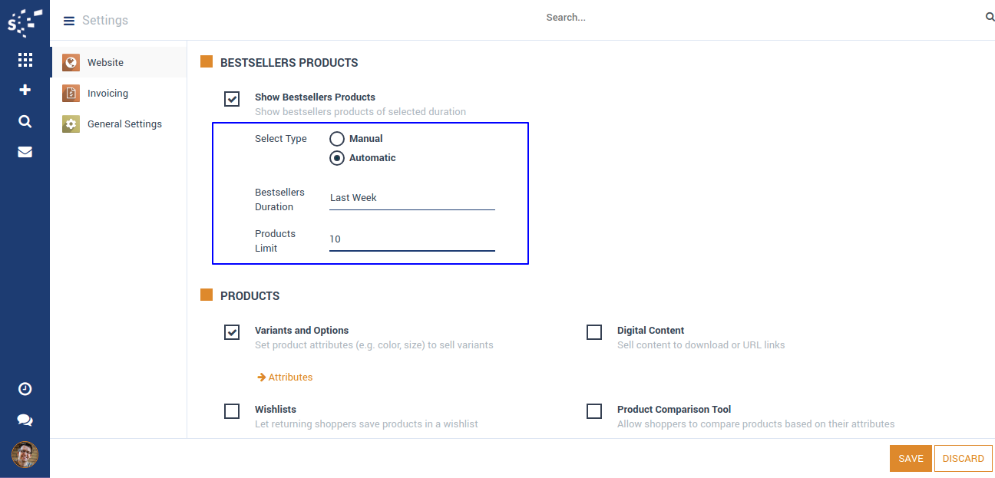Uncheck Show Bestsellers Products checkbox
Viewport: 995px width, 478px height.
(x=232, y=99)
